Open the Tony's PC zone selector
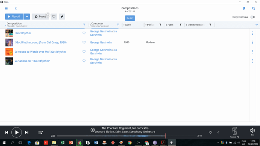The height and width of the screenshot is (146, 260). point(235,132)
